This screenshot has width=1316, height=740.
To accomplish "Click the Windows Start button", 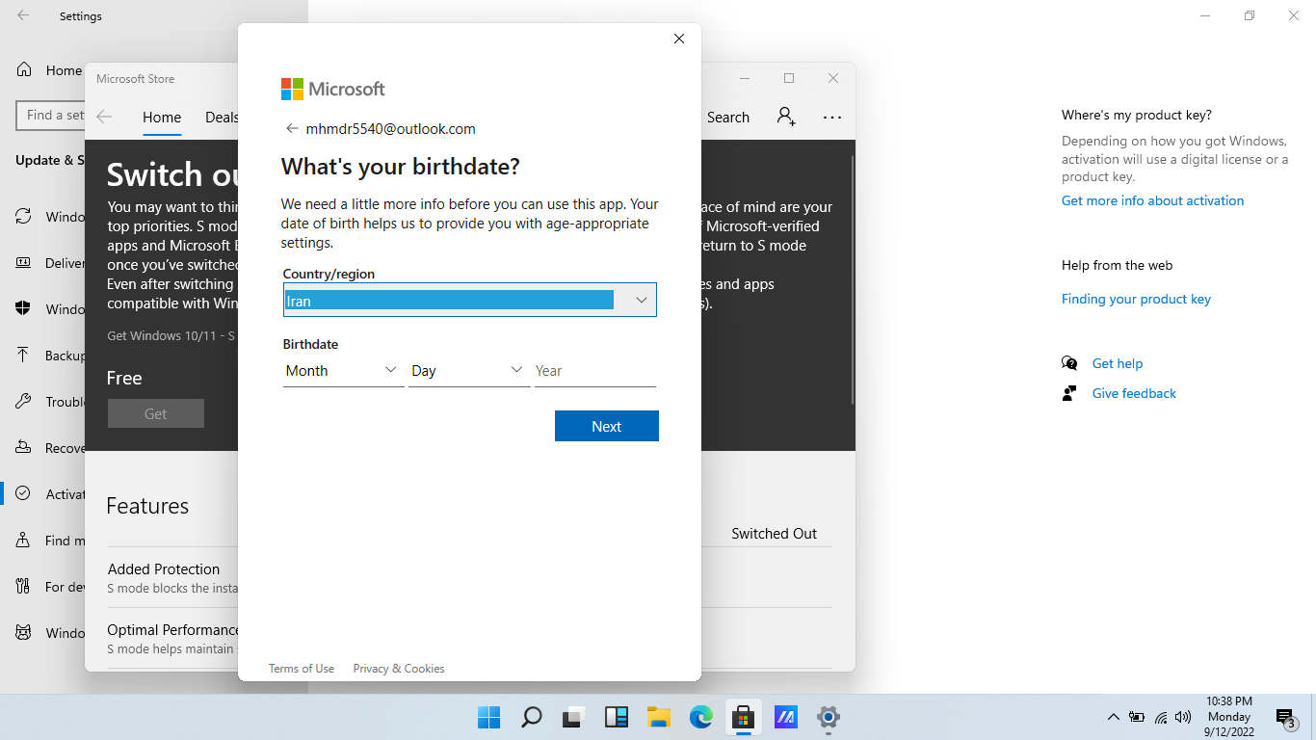I will tap(489, 717).
